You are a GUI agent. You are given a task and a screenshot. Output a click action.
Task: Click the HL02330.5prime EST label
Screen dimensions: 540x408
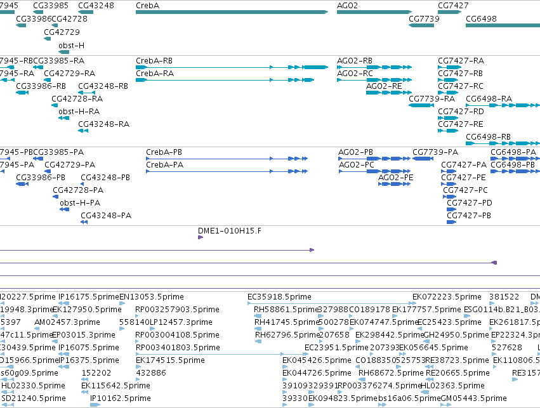tap(33, 386)
